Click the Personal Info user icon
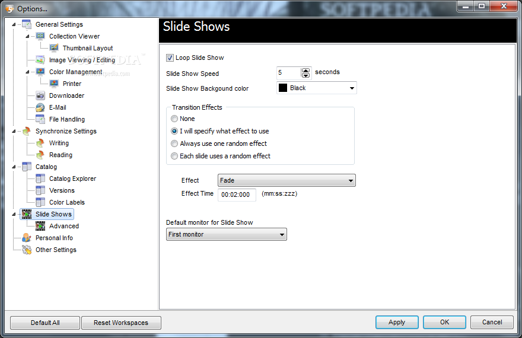Screen dimensions: 522x338 [27, 238]
